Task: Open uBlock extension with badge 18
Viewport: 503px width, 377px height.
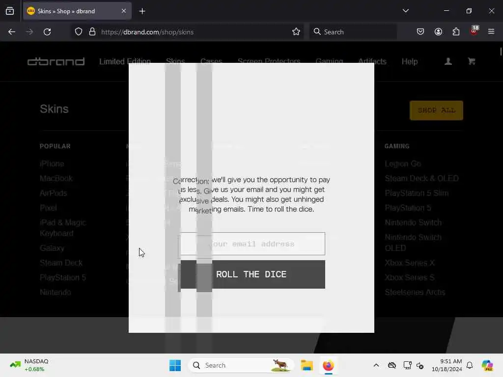Action: click(x=474, y=31)
